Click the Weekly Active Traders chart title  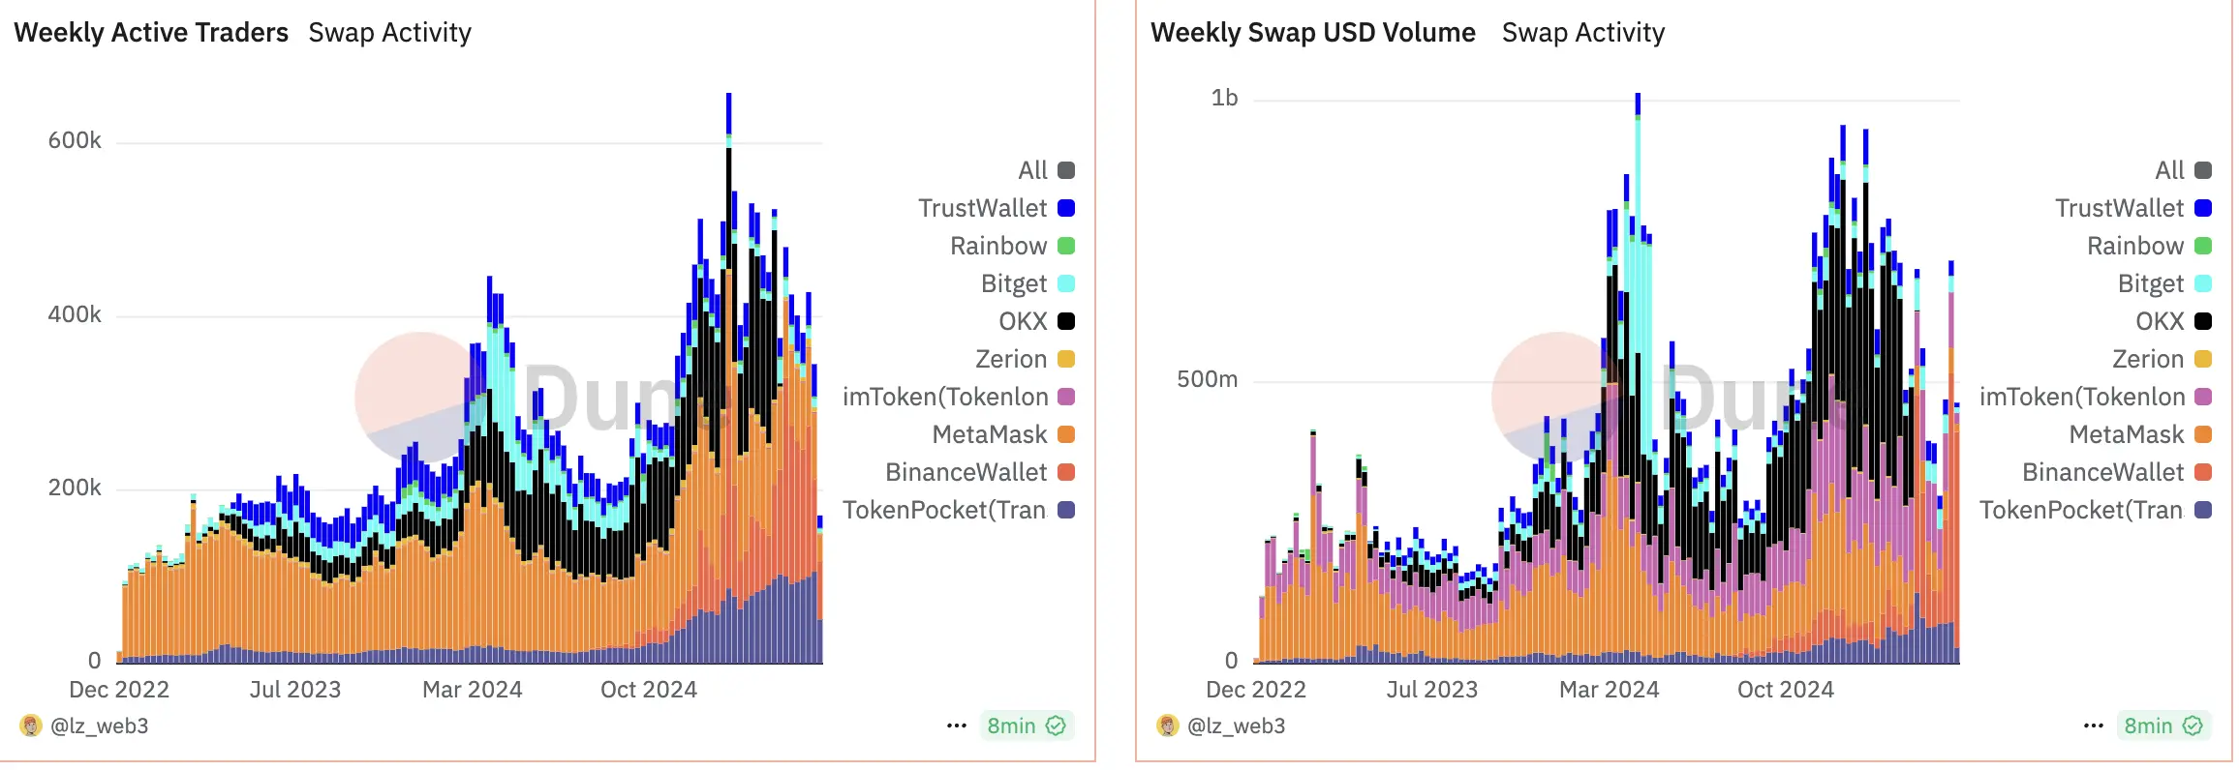pos(151,33)
